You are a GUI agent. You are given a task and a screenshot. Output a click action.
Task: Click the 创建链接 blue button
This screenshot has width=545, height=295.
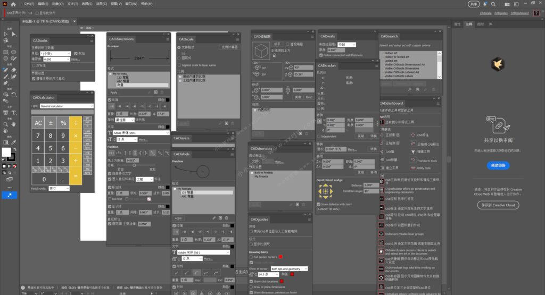[x=498, y=165]
